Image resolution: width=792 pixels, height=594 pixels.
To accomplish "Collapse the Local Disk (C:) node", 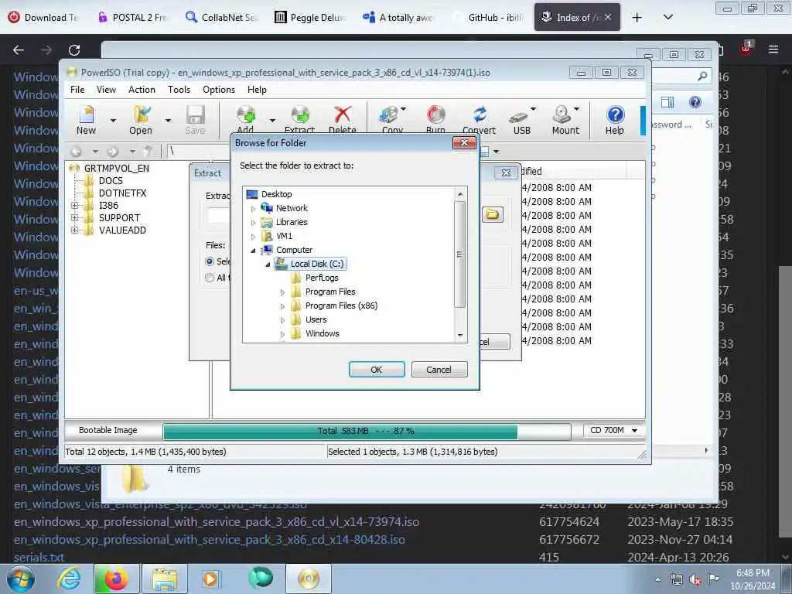I will [268, 265].
